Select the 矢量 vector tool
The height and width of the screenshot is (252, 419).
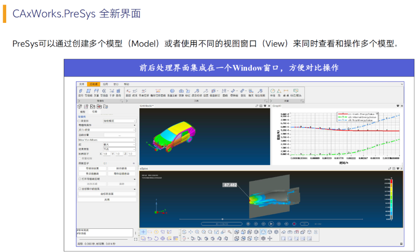96,93
